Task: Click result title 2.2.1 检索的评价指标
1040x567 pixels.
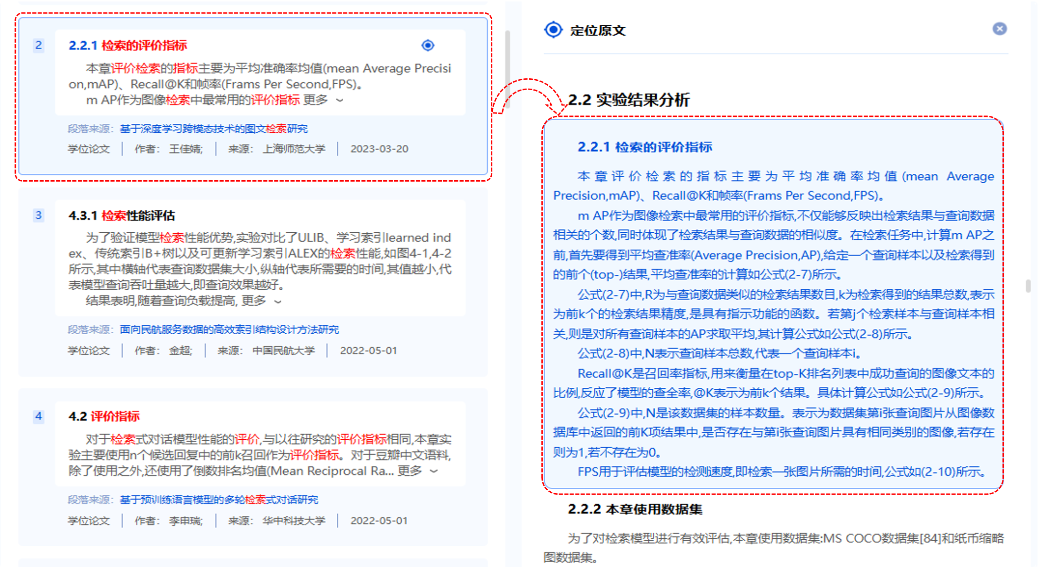Action: coord(128,46)
